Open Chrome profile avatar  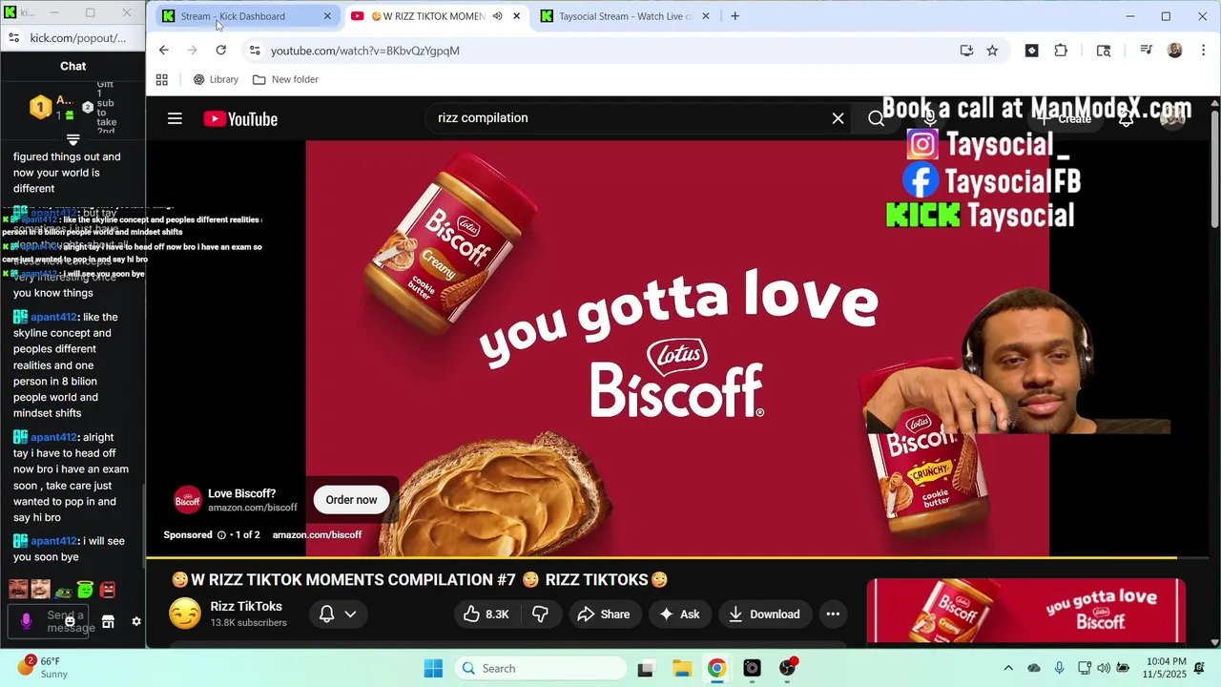pyautogui.click(x=1175, y=51)
